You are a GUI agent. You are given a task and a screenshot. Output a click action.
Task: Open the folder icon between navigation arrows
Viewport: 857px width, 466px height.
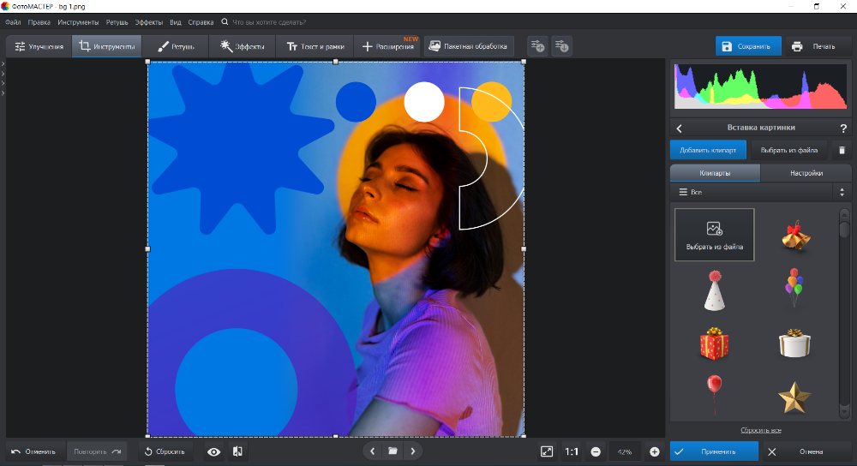click(392, 451)
